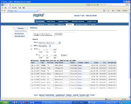
Task: Open the Show activity type dropdown
Action: click(50, 43)
